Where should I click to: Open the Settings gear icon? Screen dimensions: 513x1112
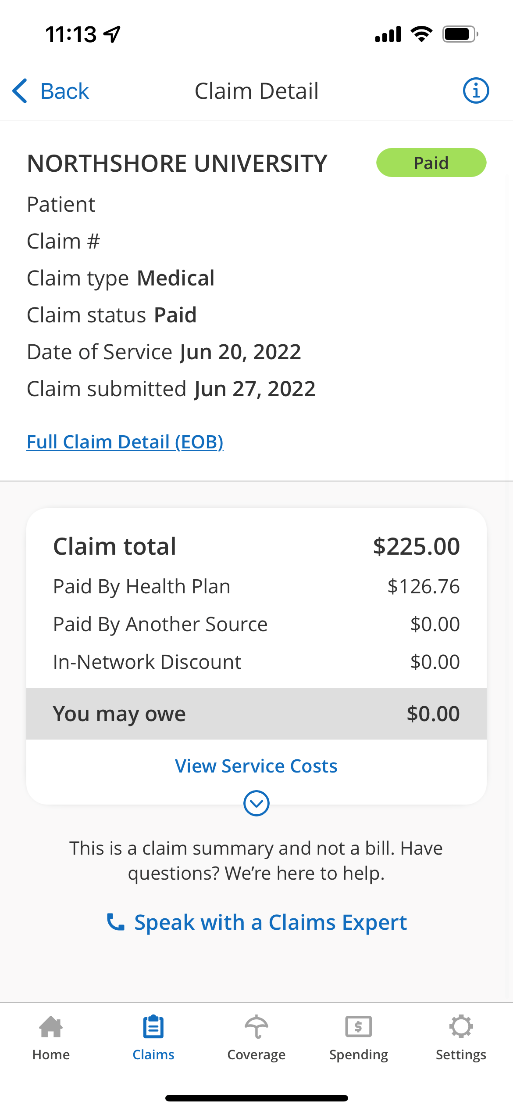(x=461, y=1027)
